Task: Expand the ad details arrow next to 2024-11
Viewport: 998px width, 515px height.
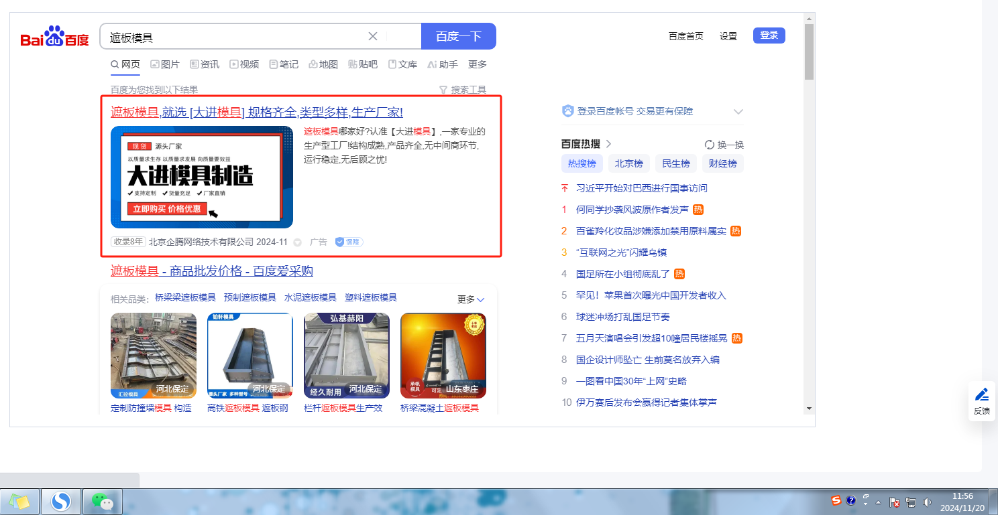Action: point(297,242)
